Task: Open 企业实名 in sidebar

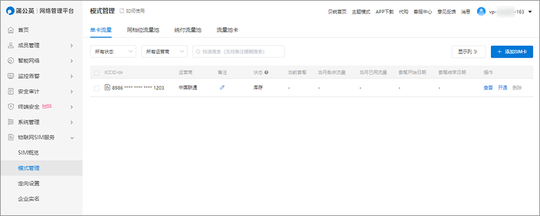Action: click(29, 199)
